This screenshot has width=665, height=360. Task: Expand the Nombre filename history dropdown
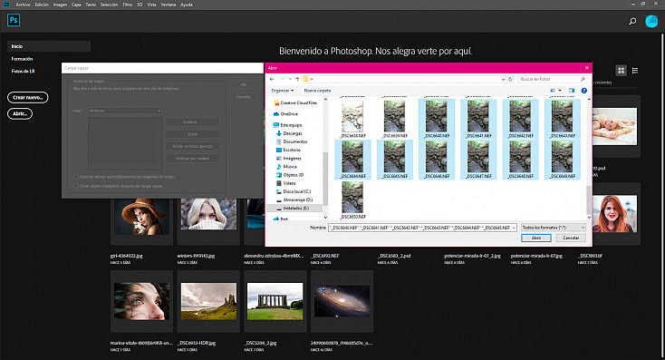(x=514, y=228)
